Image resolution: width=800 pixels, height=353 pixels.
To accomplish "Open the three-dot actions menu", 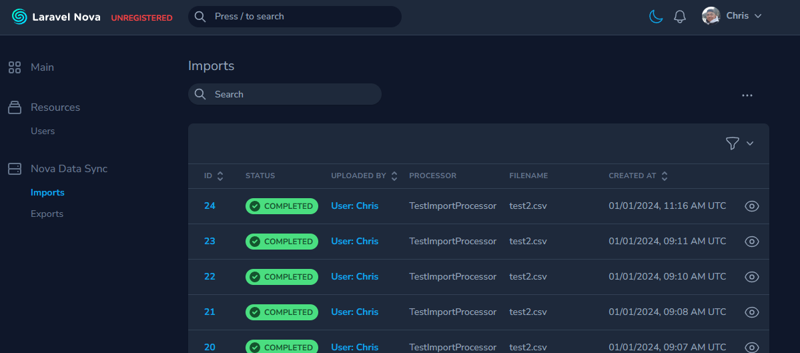I will pos(747,95).
